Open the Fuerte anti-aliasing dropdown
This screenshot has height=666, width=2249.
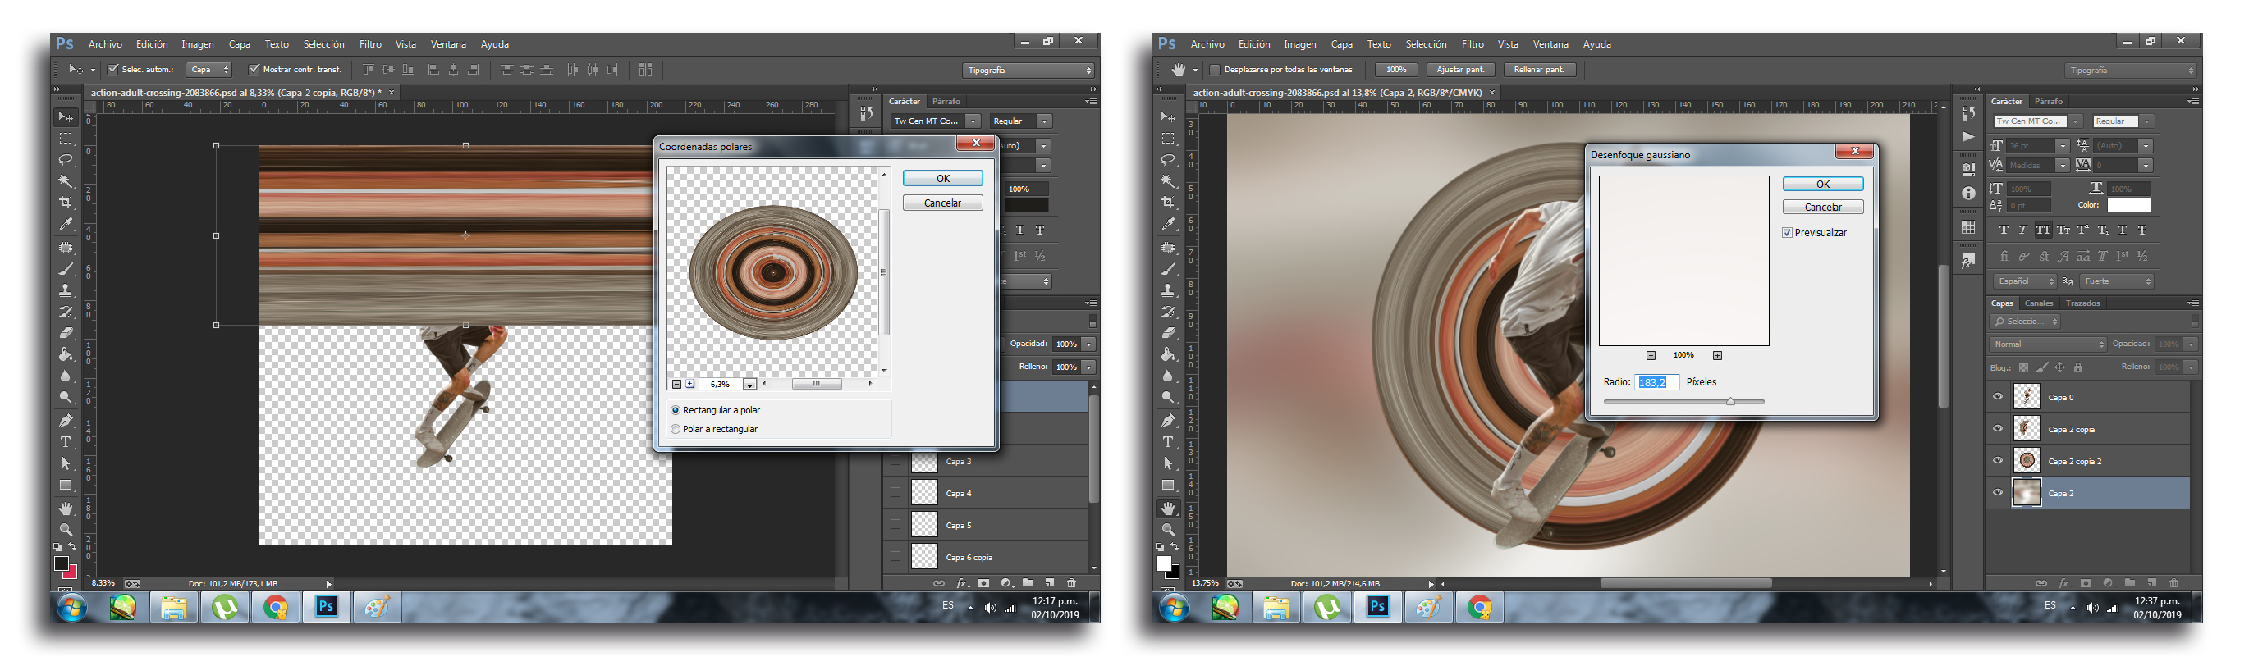[x=2116, y=281]
